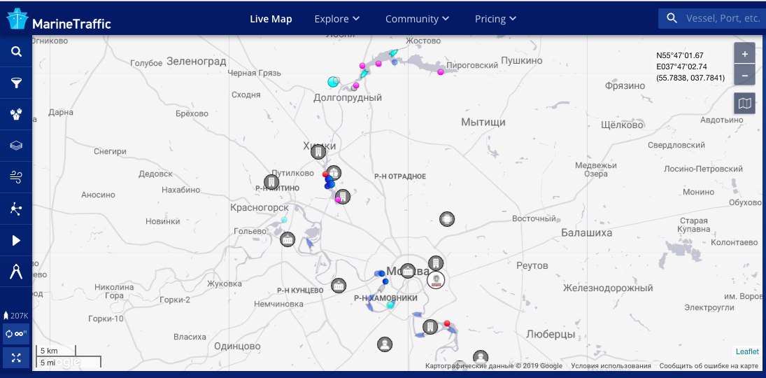Select person marker south of Хамовники
This screenshot has width=766, height=378.
click(x=385, y=344)
